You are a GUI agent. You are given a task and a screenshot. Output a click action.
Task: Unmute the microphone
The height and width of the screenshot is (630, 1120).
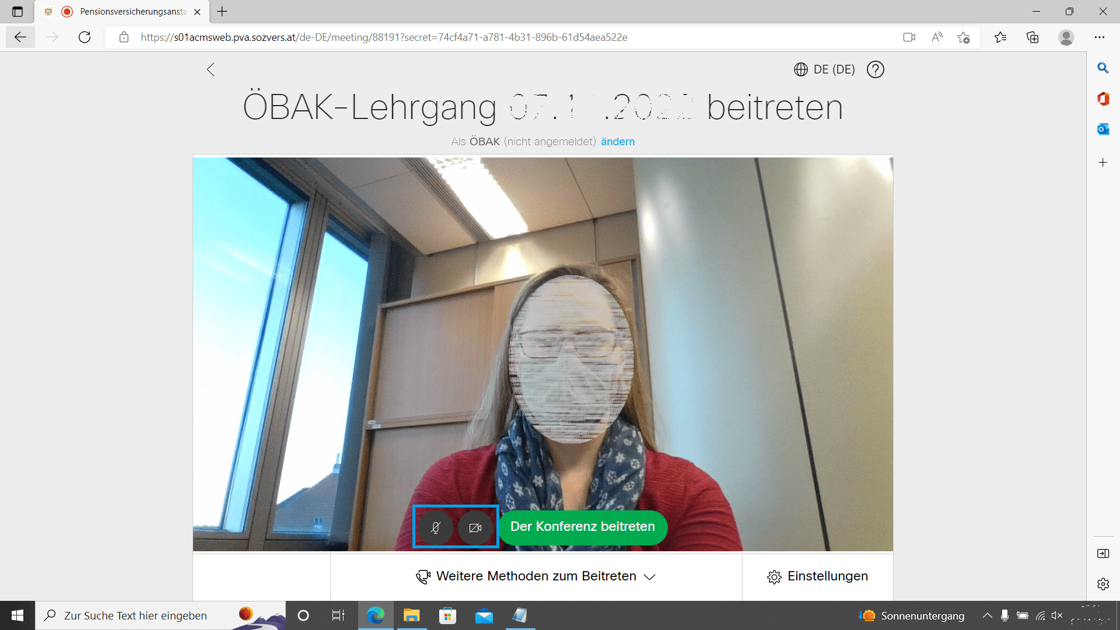(436, 527)
